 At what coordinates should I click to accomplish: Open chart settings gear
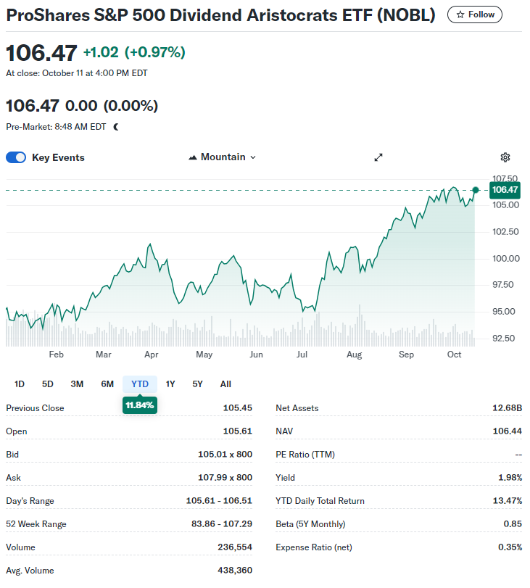tap(505, 157)
